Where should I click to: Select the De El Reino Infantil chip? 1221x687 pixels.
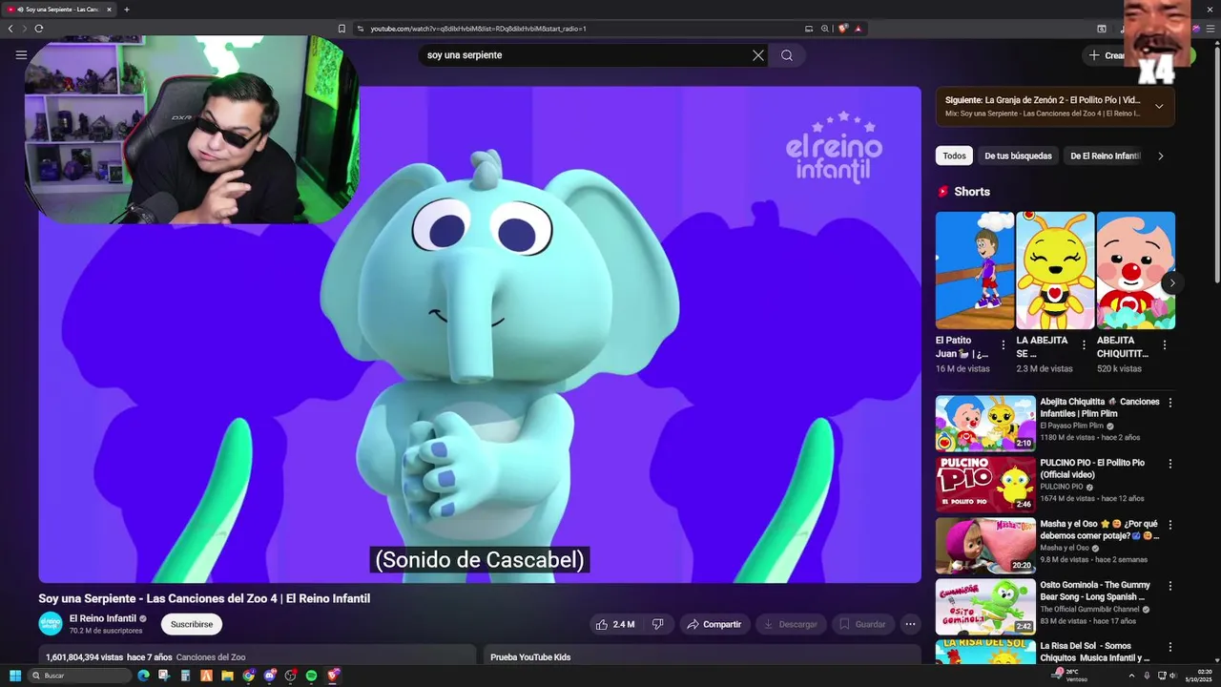[x=1105, y=156]
